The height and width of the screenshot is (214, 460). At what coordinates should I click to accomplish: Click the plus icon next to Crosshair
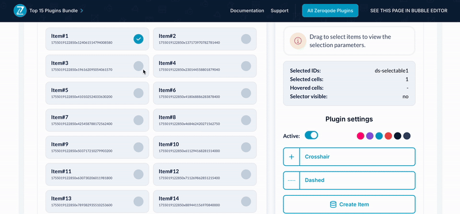click(x=292, y=157)
